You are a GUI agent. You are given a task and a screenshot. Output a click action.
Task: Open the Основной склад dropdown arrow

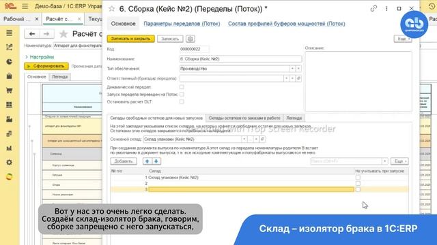click(244, 139)
